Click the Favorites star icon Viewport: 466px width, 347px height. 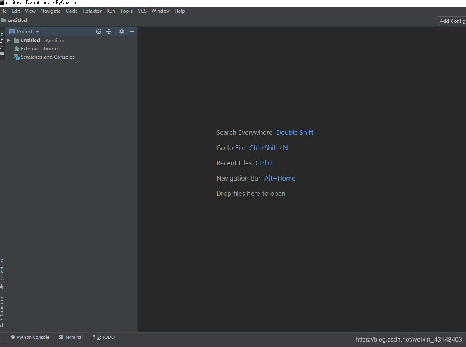[2, 287]
